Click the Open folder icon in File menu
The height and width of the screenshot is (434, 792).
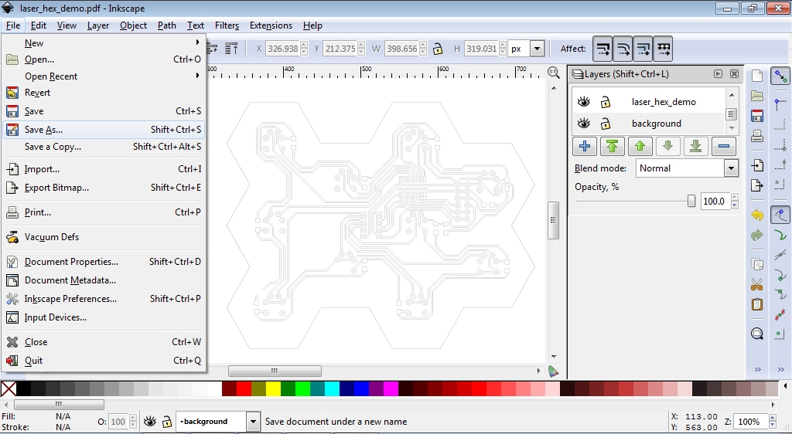tap(12, 59)
